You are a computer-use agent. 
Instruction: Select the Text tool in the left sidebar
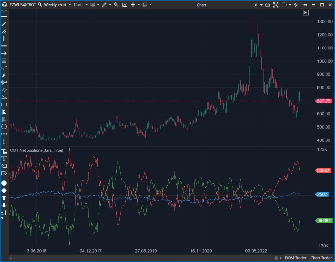(x=4, y=159)
